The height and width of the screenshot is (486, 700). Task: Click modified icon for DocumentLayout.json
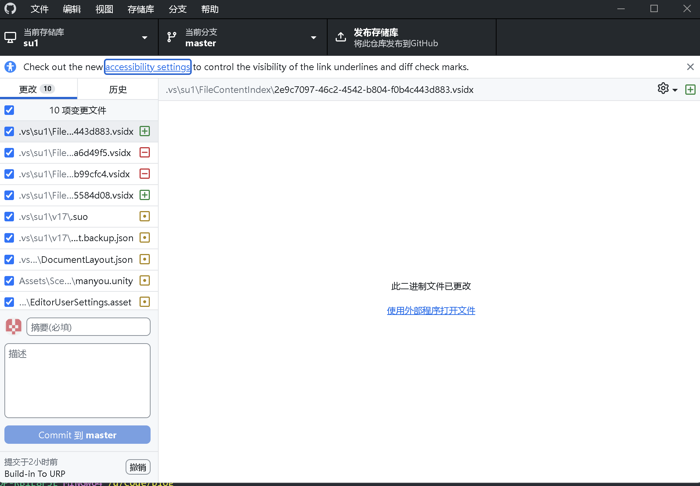click(145, 259)
